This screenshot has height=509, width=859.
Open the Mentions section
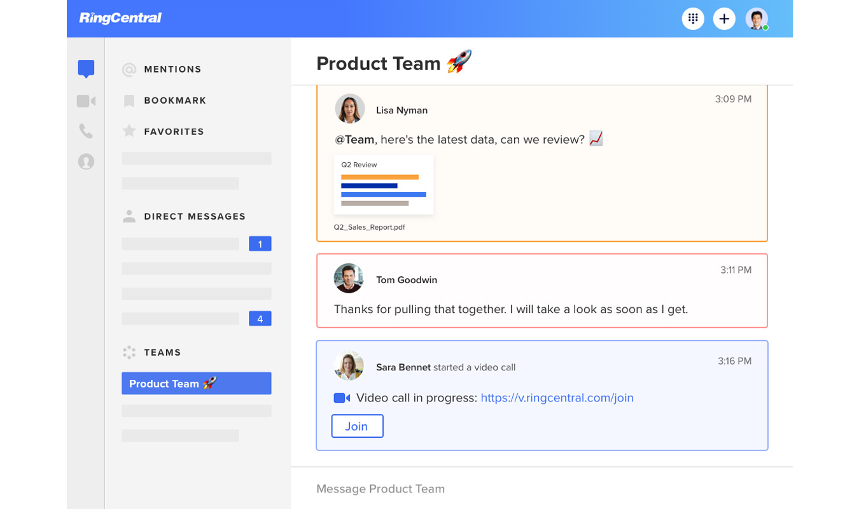[172, 69]
